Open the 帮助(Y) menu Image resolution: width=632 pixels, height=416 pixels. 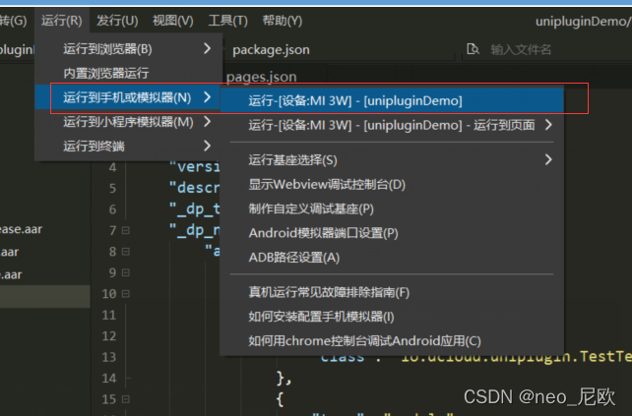click(x=283, y=20)
